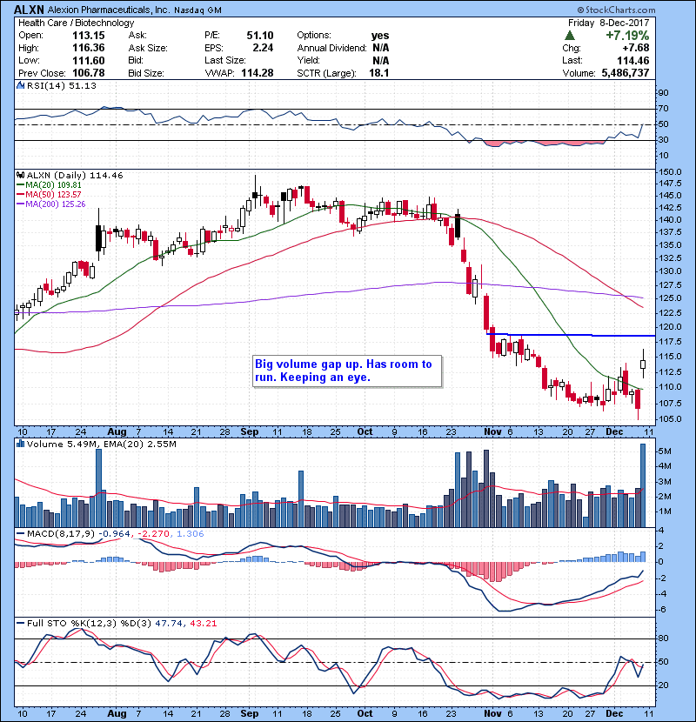The height and width of the screenshot is (722, 696).
Task: Click the candlestick icon beside ALXN (Daily)
Action: coord(21,175)
